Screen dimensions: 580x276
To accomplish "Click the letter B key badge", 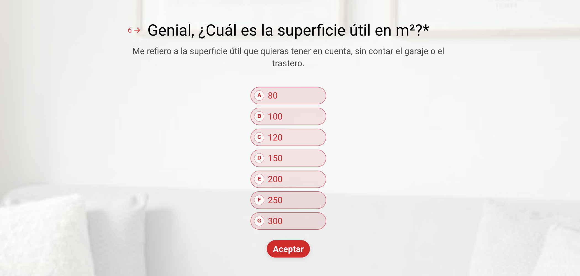I will point(259,116).
